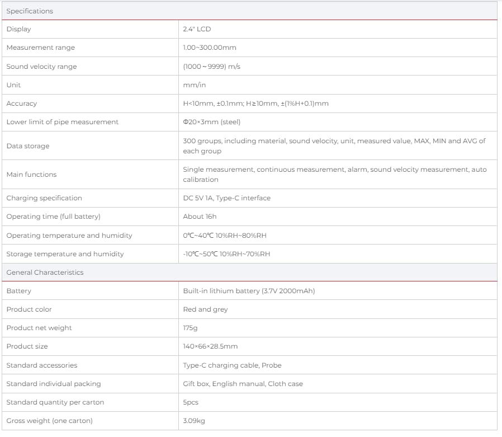Click the 3.09kg gross weight value
Image resolution: width=502 pixels, height=437 pixels.
[194, 421]
